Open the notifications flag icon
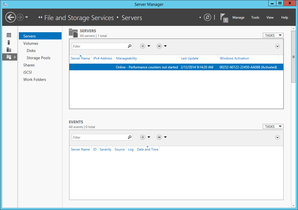This screenshot has width=298, height=210. pyautogui.click(x=223, y=17)
